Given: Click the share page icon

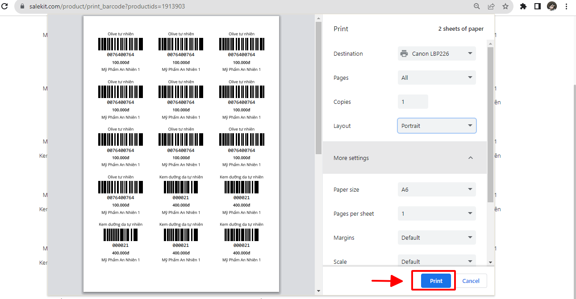Looking at the screenshot, I should (x=491, y=6).
